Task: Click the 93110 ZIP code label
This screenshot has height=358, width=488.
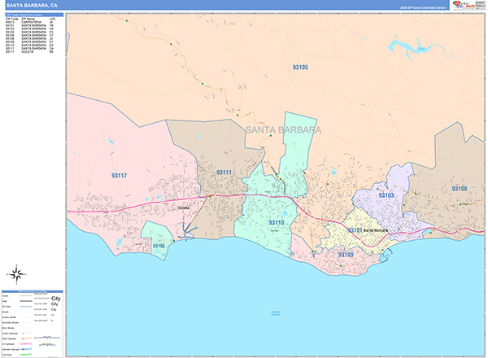Action: pyautogui.click(x=277, y=223)
